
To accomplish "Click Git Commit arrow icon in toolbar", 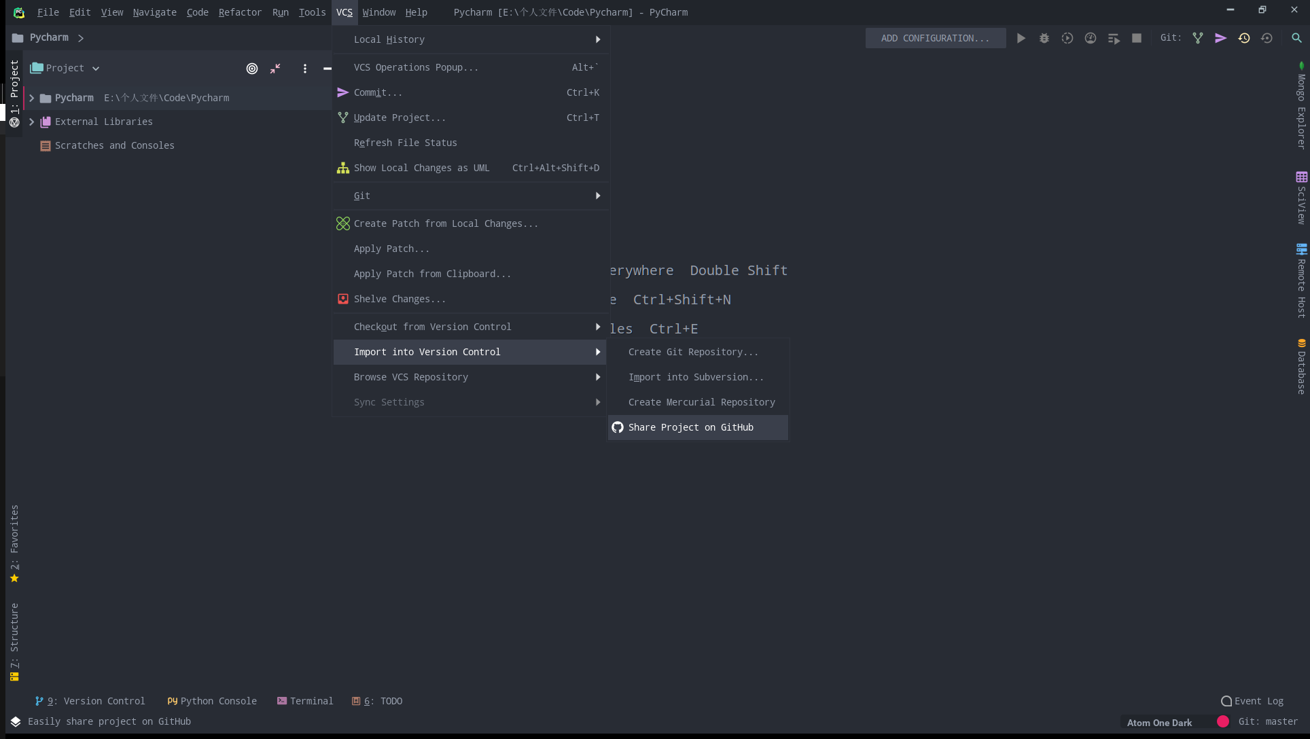I will [x=1221, y=38].
